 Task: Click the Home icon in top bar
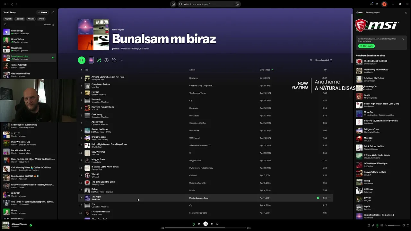[173, 4]
